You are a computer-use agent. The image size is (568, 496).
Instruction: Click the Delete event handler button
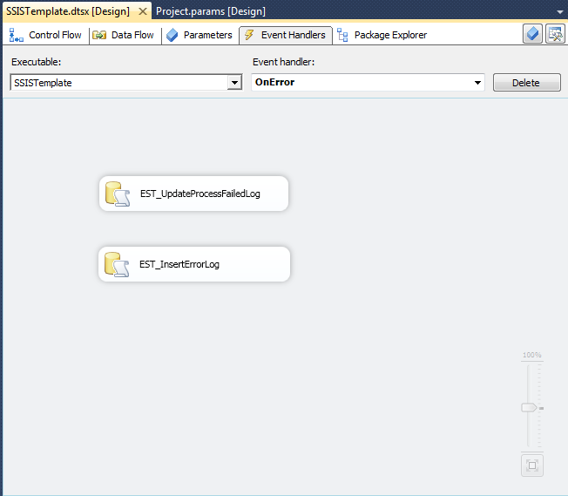(527, 83)
